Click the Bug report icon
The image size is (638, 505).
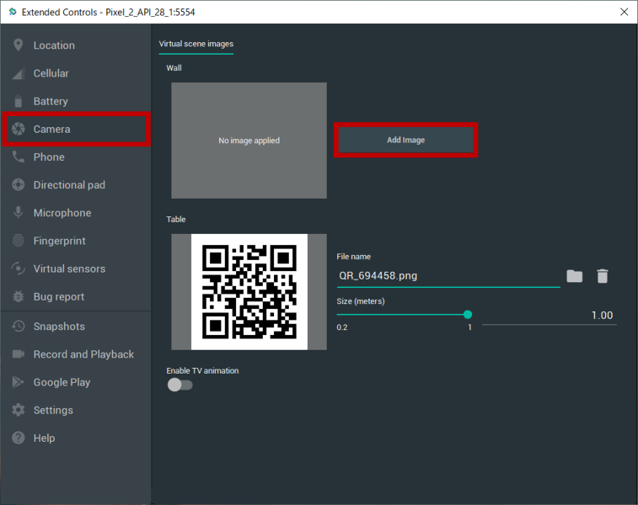point(18,296)
